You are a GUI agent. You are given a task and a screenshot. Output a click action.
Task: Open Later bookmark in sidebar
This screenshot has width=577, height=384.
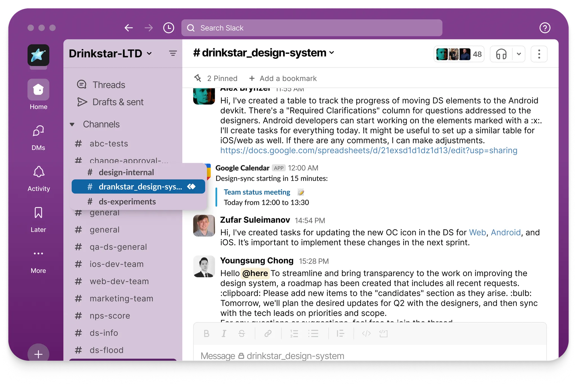[x=38, y=220]
